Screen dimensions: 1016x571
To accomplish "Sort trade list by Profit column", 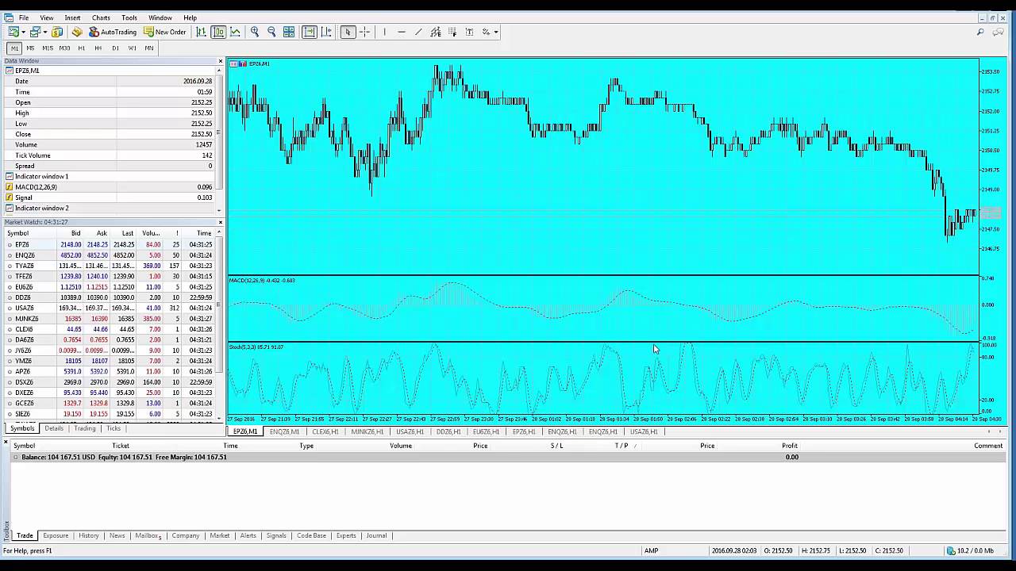I will pos(789,446).
